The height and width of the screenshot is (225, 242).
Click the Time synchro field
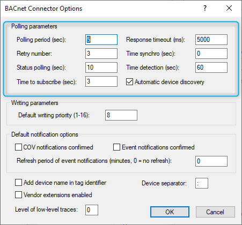(211, 54)
